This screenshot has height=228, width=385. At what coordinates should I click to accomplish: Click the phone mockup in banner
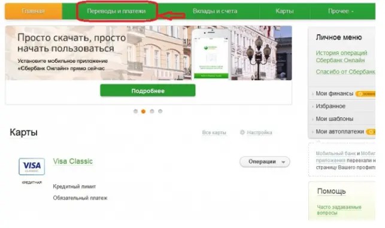click(x=211, y=54)
